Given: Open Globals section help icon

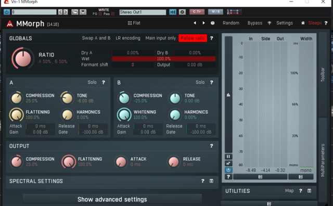Looking at the screenshot, I should click(x=212, y=38).
